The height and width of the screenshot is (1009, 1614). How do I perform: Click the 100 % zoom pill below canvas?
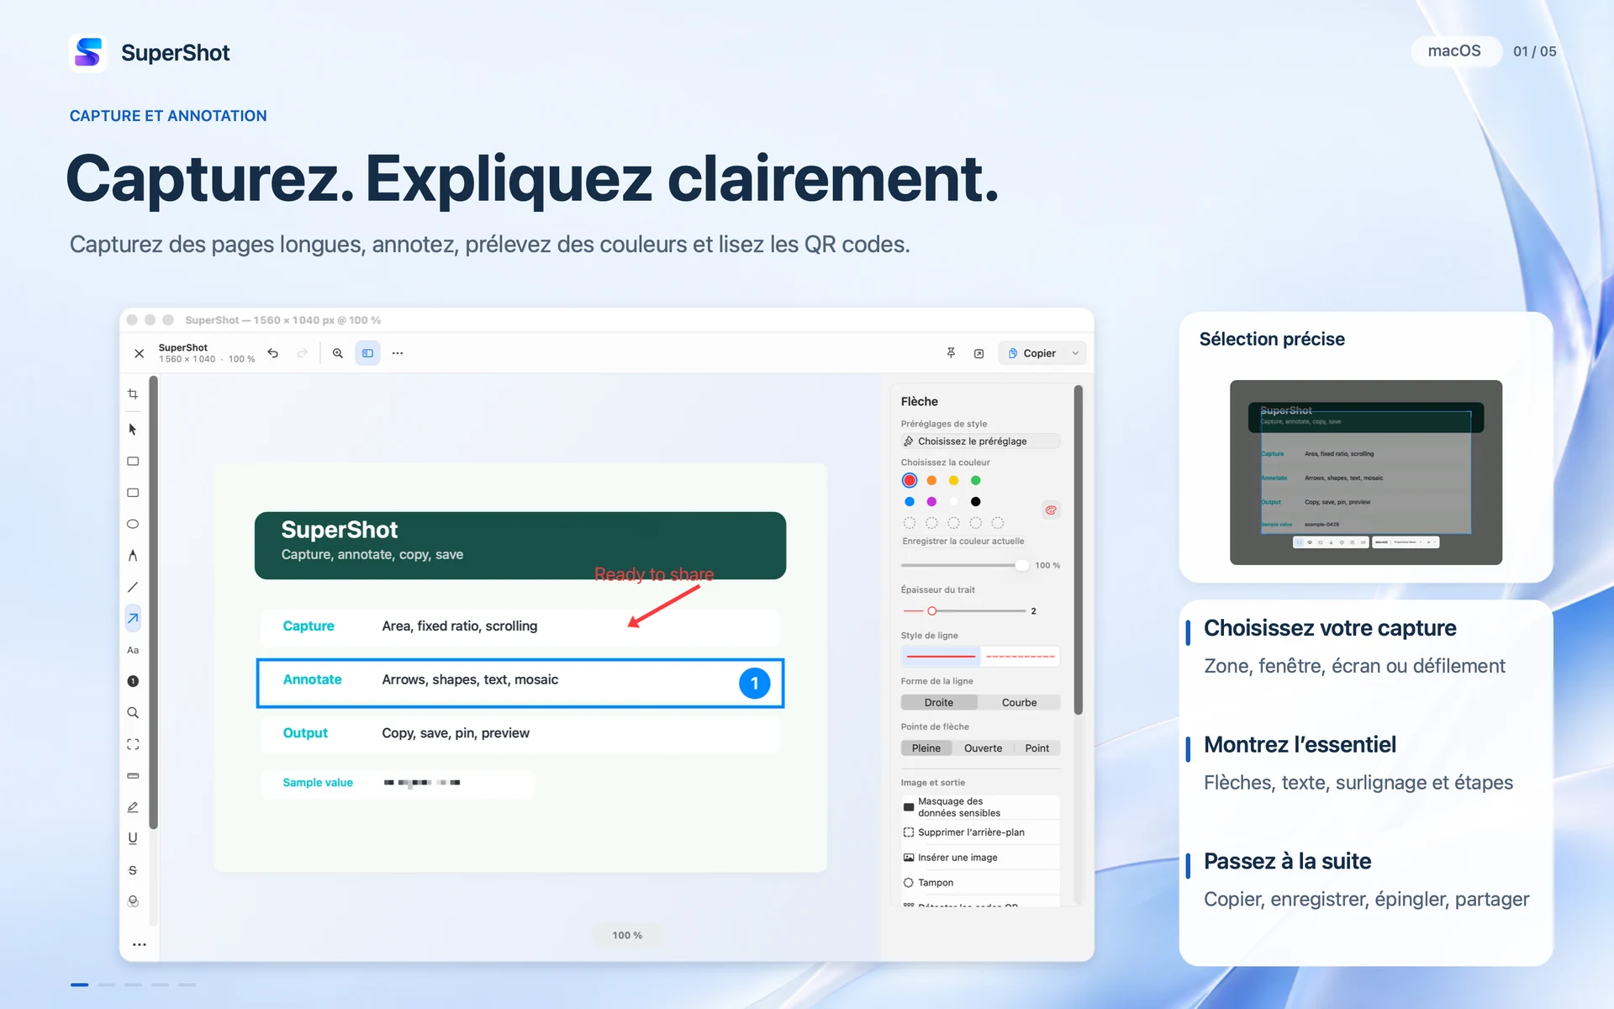[627, 935]
